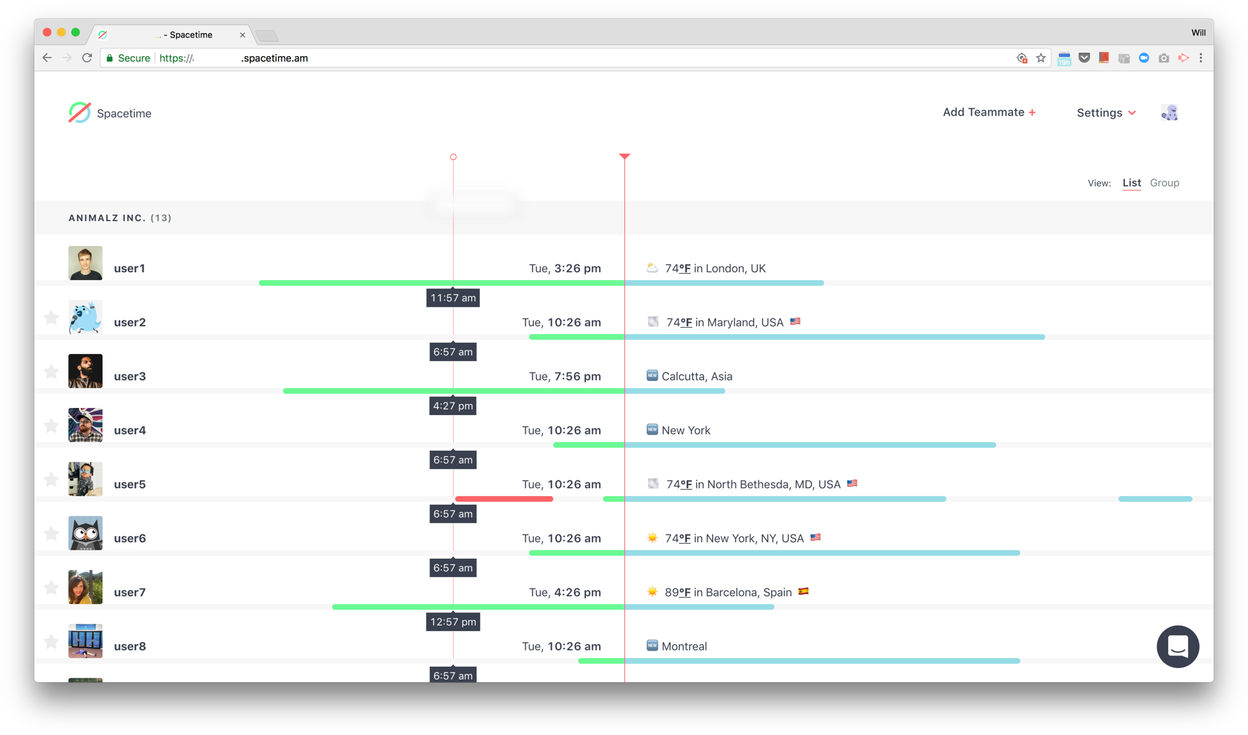This screenshot has width=1248, height=735.
Task: Click the Spacetime logo icon
Action: click(80, 112)
